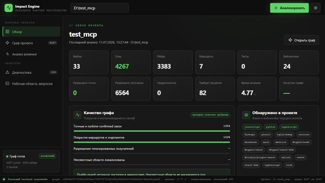
Task: Open the Граф проекта section
Action: point(31,43)
